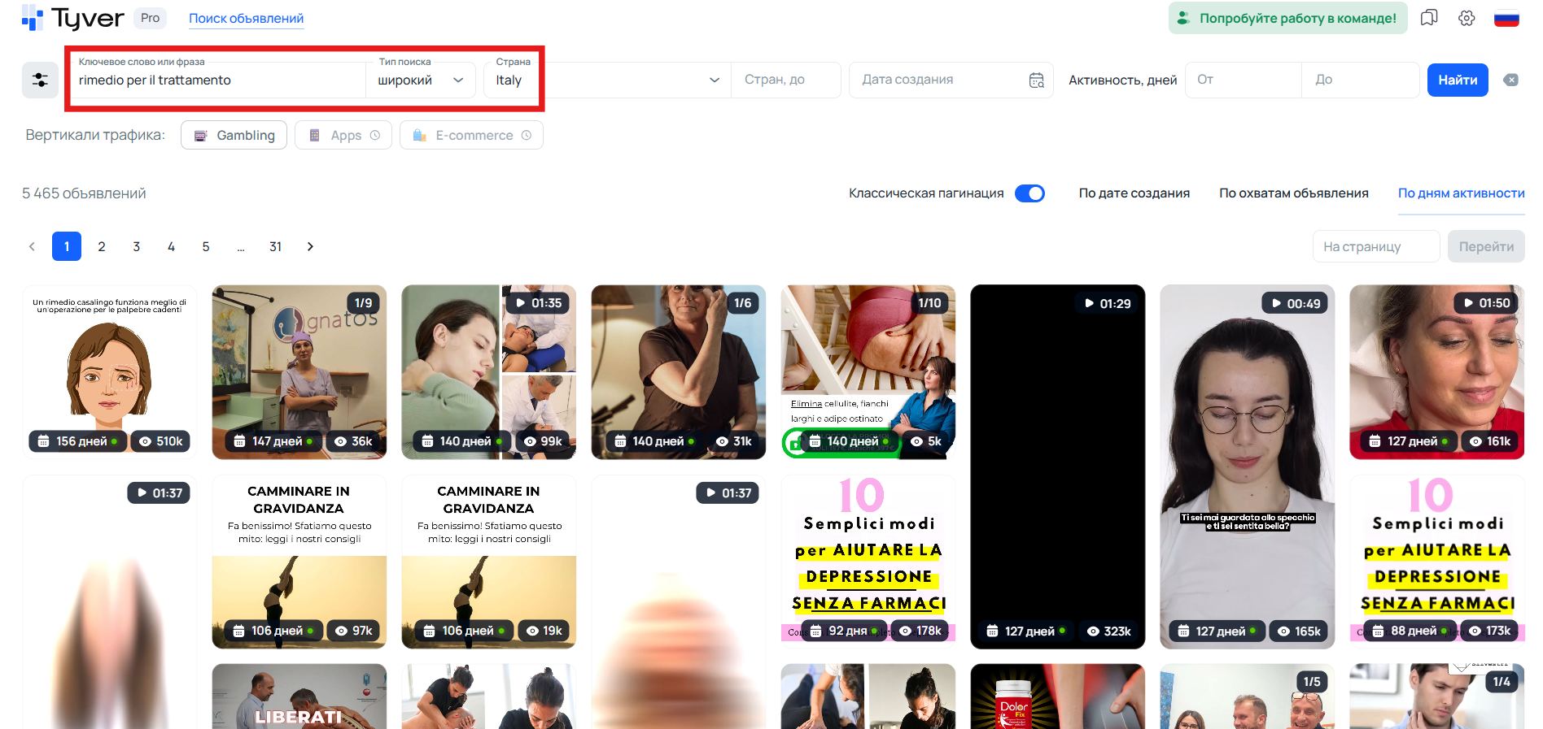The image size is (1543, 729).
Task: Select the E-commerce traffic vertical
Action: [x=471, y=136]
